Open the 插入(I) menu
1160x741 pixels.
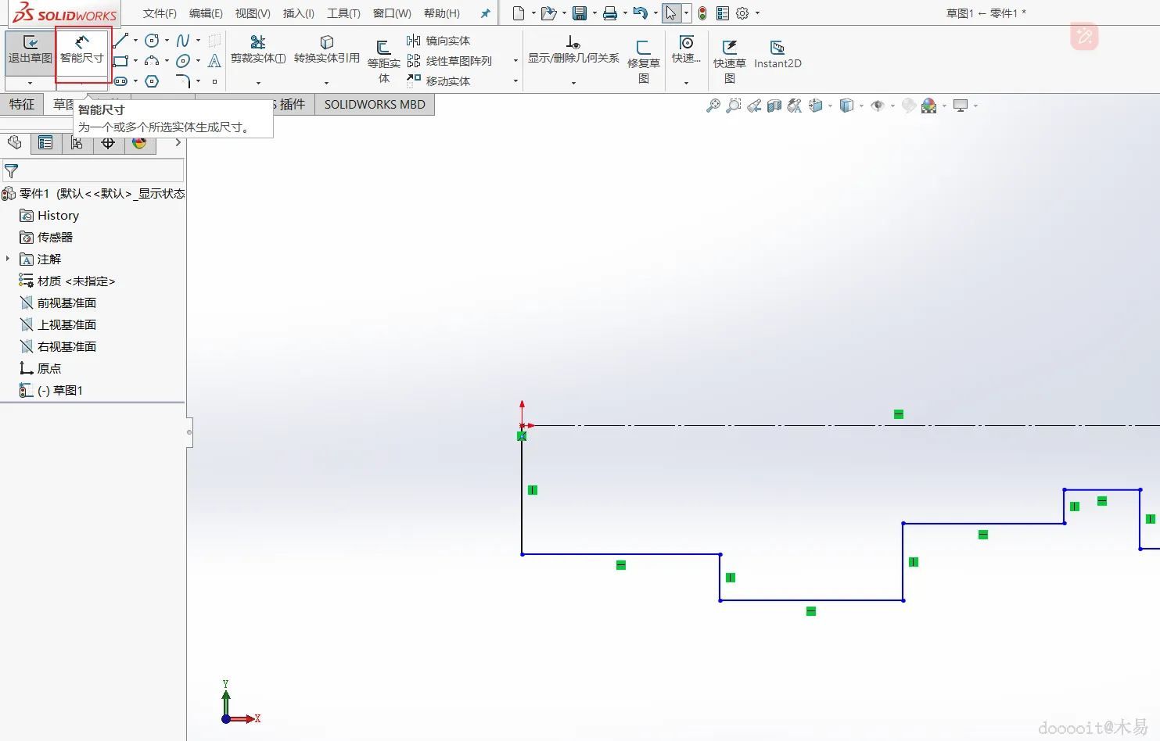(299, 13)
